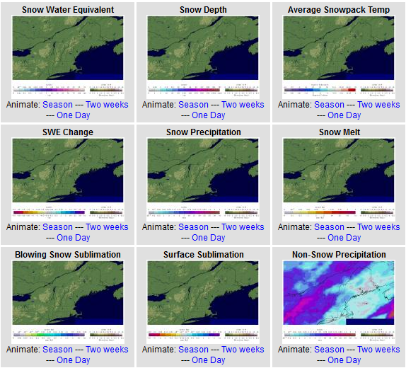Animate Blowing Snow Sublimation by Season
The image size is (406, 368).
[x=57, y=350]
